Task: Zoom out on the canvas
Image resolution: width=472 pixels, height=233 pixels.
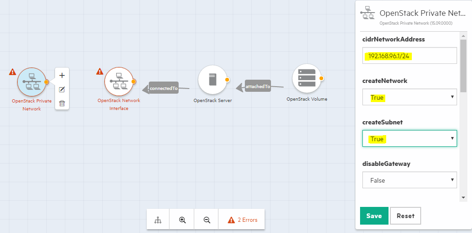Action: pyautogui.click(x=207, y=220)
